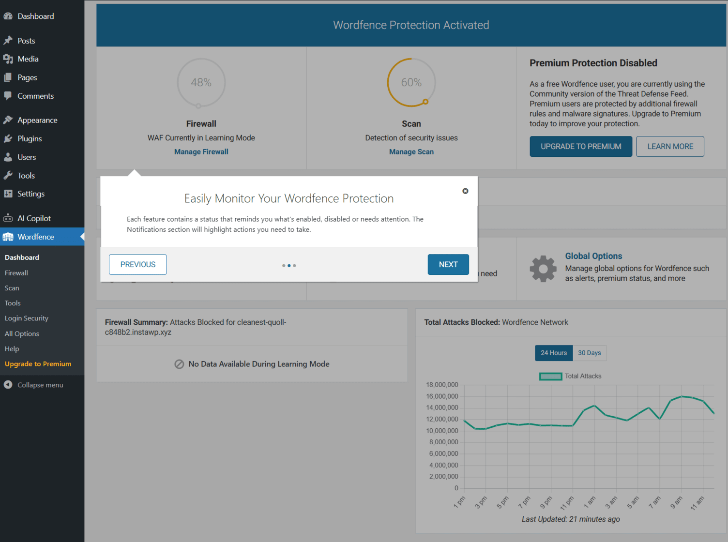This screenshot has height=542, width=728.
Task: Click 'WAF Currently in Learning Mode' text
Action: tap(201, 138)
